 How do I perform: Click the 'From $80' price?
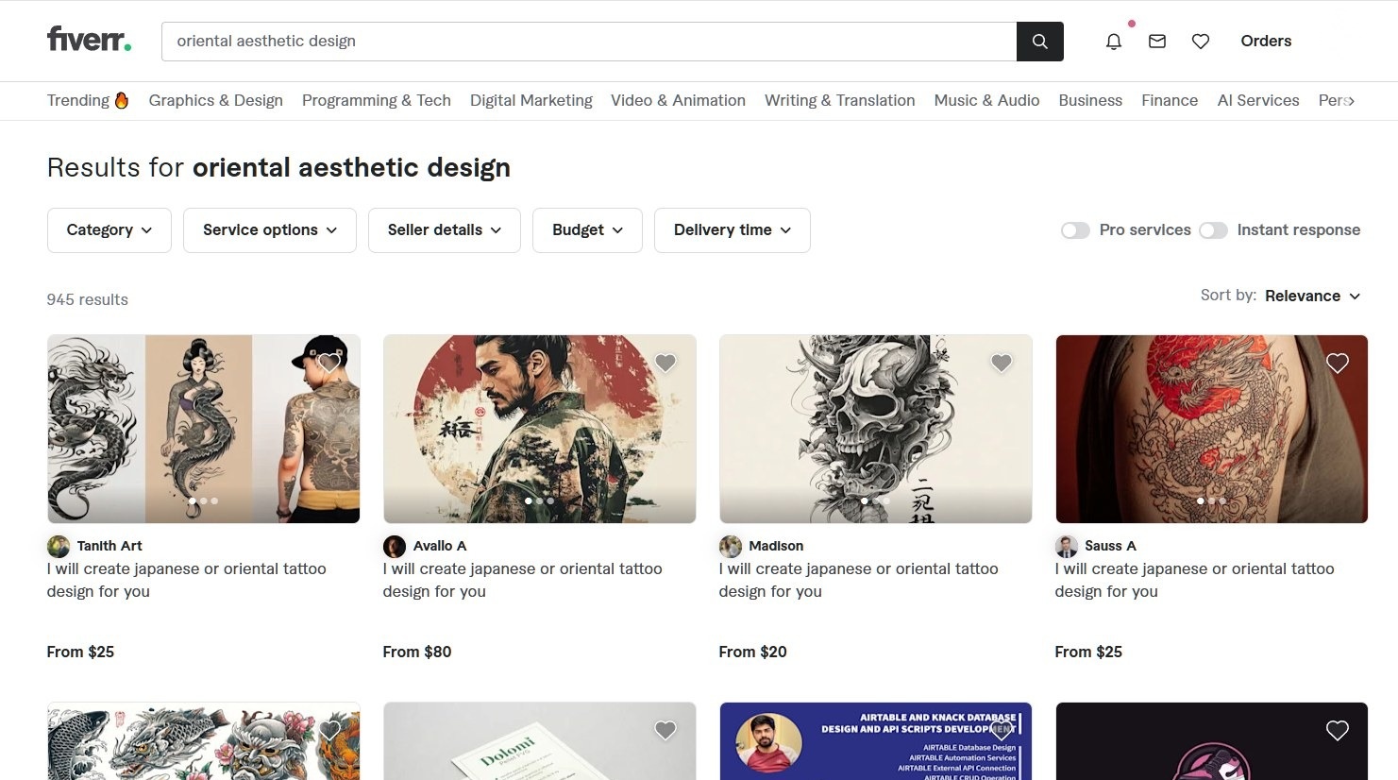[417, 652]
